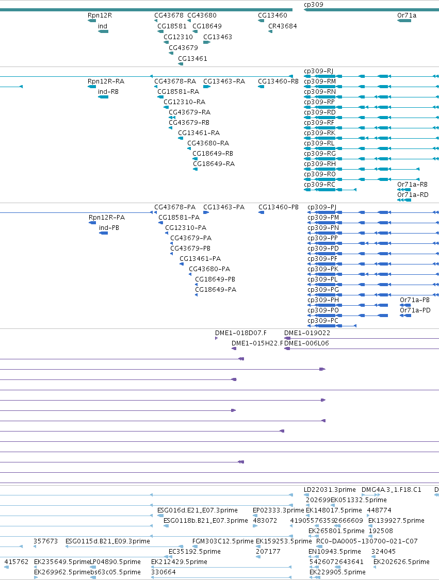This screenshot has width=439, height=580.
Task: Click the CG18581 gene label
Action: point(172,26)
